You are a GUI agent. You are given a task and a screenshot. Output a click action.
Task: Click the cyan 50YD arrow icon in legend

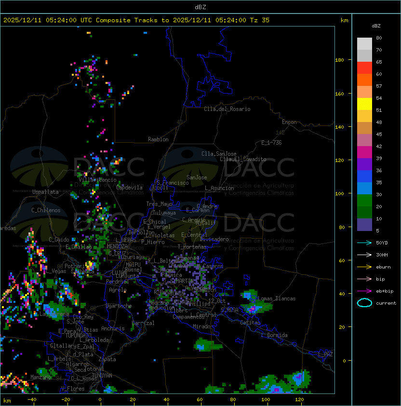[364, 243]
